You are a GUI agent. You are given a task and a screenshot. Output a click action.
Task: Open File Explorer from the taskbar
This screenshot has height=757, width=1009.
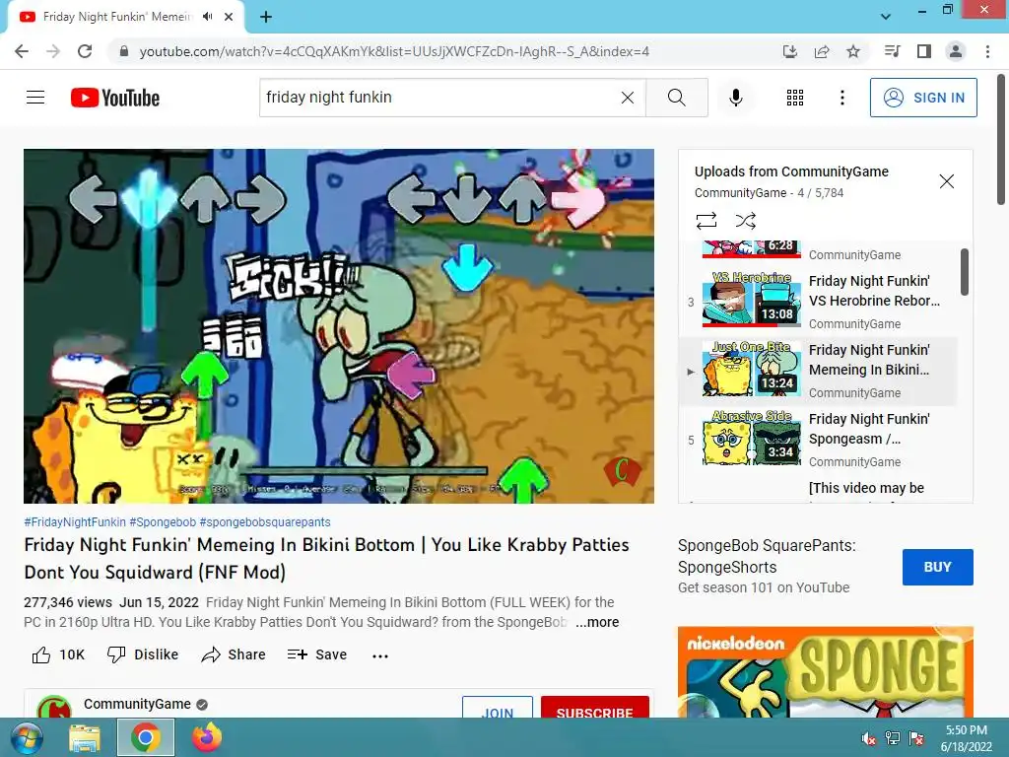(x=85, y=738)
